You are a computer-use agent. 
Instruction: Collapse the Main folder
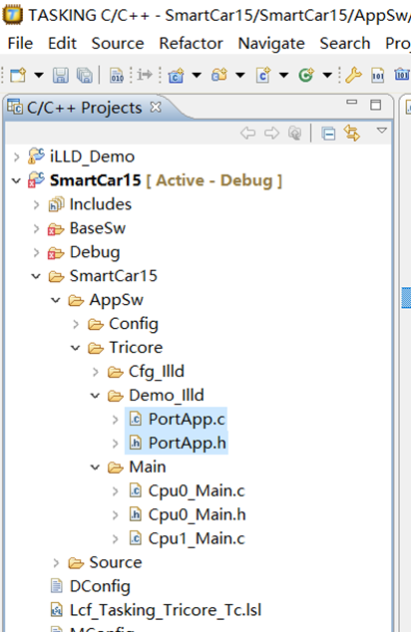95,468
